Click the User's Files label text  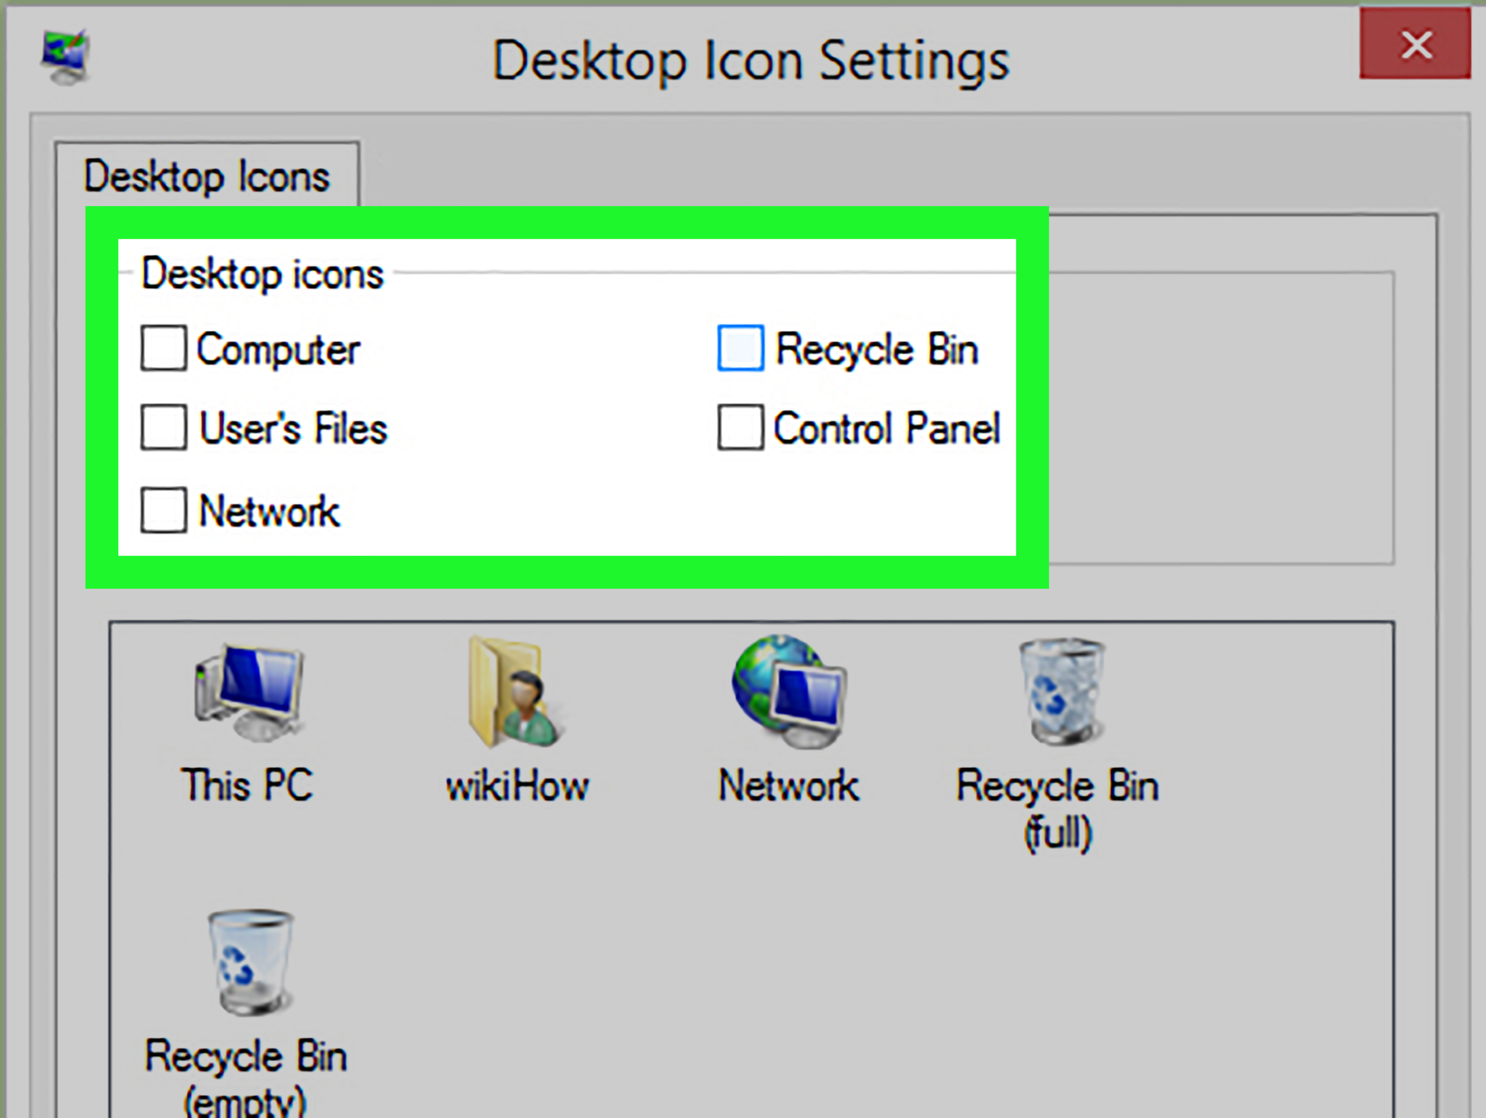[x=292, y=428]
